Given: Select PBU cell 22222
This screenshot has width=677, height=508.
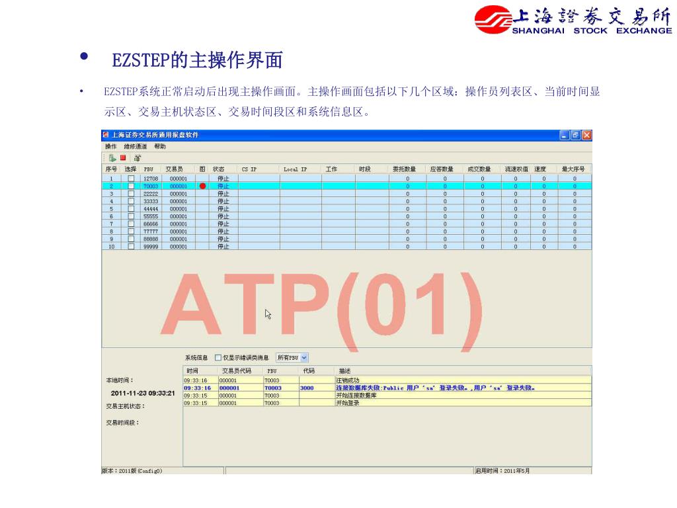Looking at the screenshot, I should coord(151,194).
